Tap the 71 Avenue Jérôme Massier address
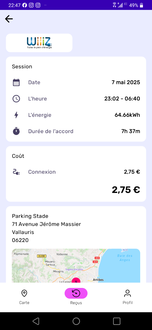 (46, 224)
